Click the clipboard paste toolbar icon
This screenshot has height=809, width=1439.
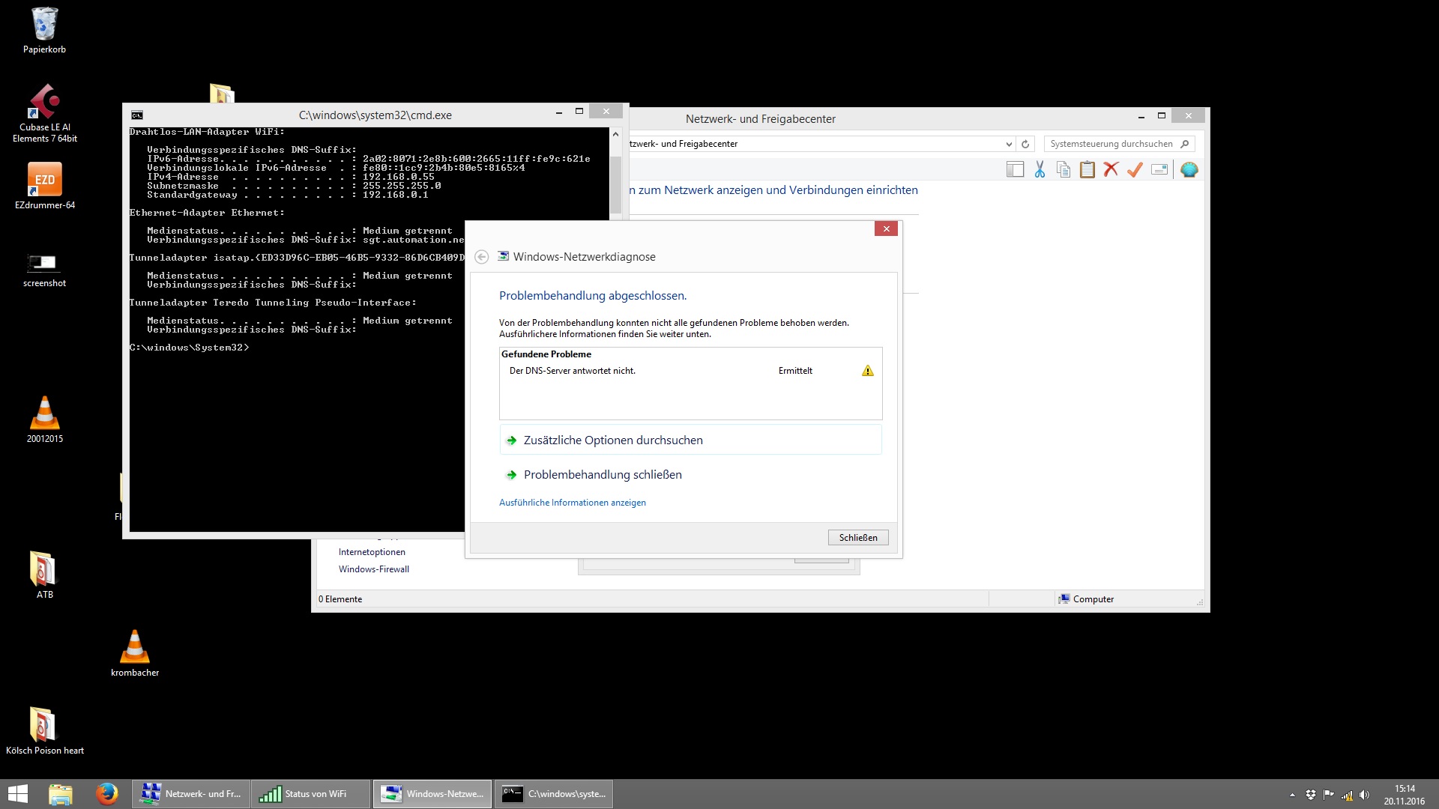point(1087,170)
